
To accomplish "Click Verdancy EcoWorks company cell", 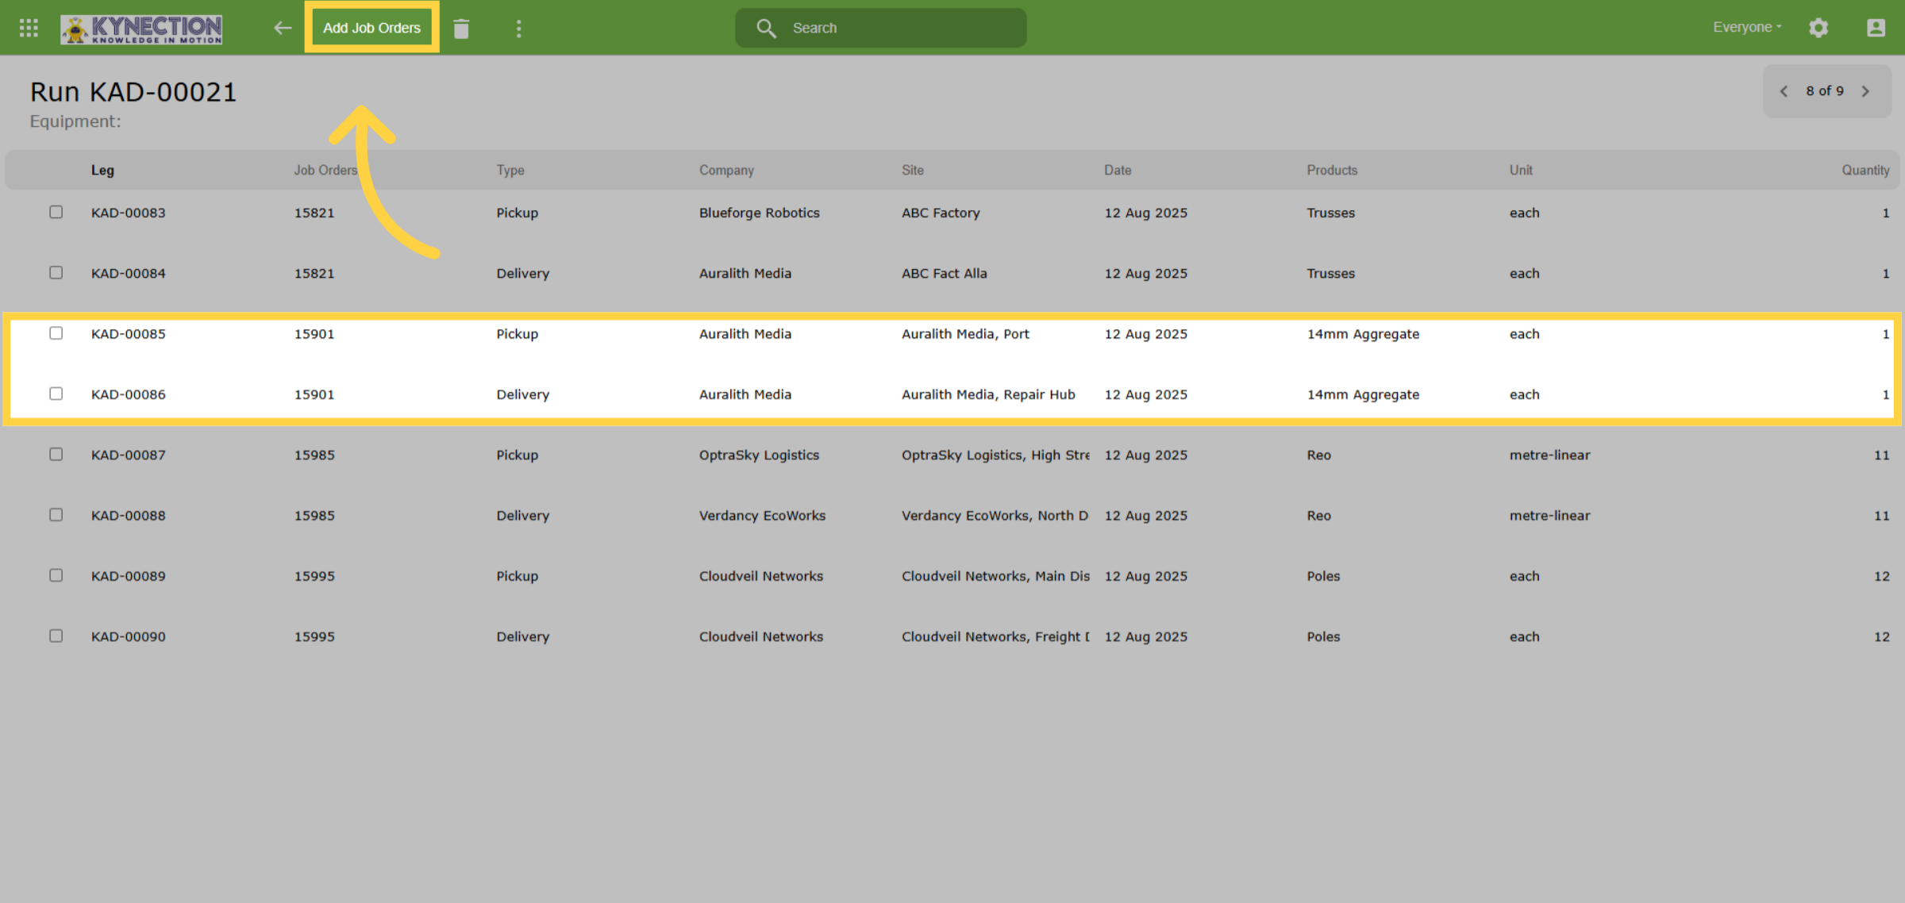I will coord(762,516).
